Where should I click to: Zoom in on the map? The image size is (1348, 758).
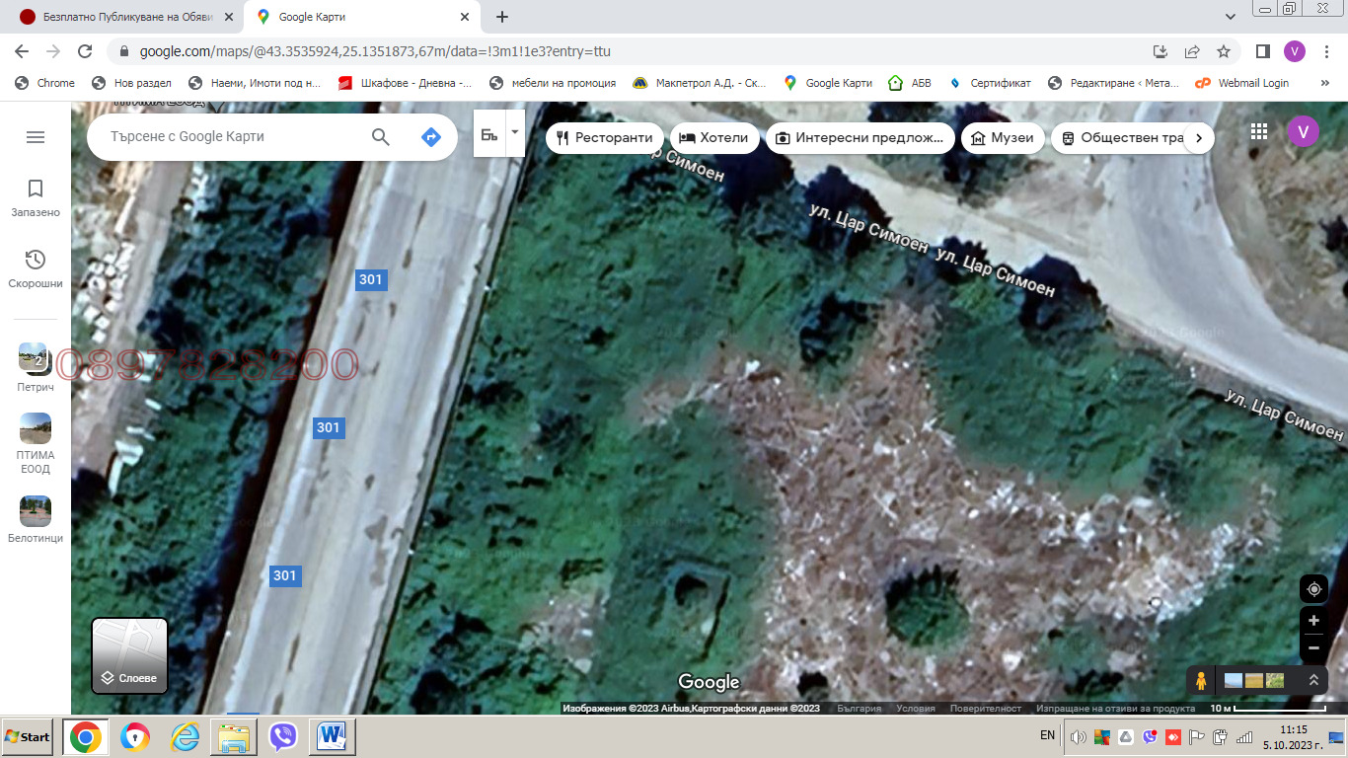(x=1313, y=621)
